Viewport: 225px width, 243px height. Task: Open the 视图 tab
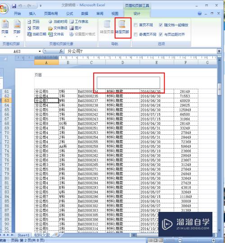pos(115,14)
